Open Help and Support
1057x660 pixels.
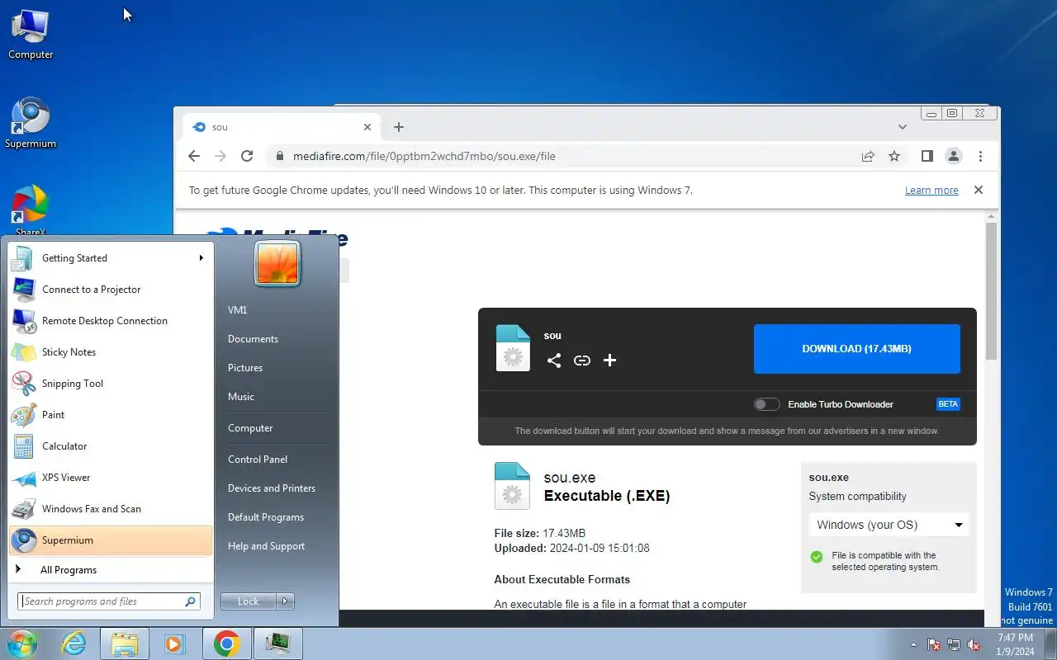coord(266,546)
